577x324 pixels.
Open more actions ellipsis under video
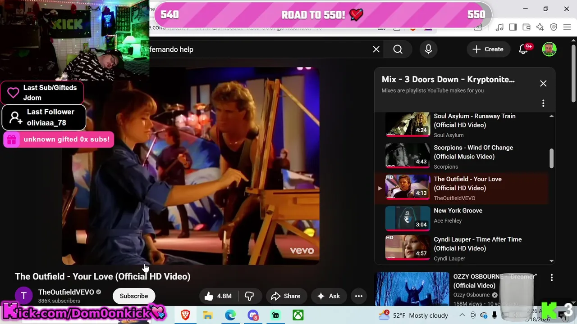359,296
